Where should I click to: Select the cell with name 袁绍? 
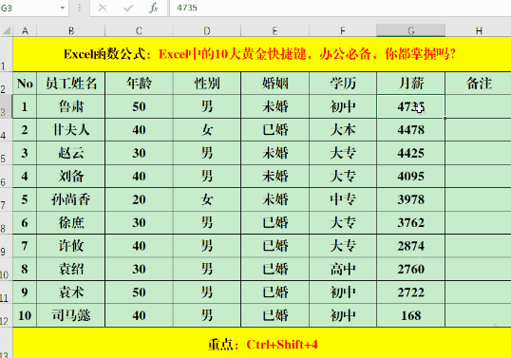(x=71, y=269)
